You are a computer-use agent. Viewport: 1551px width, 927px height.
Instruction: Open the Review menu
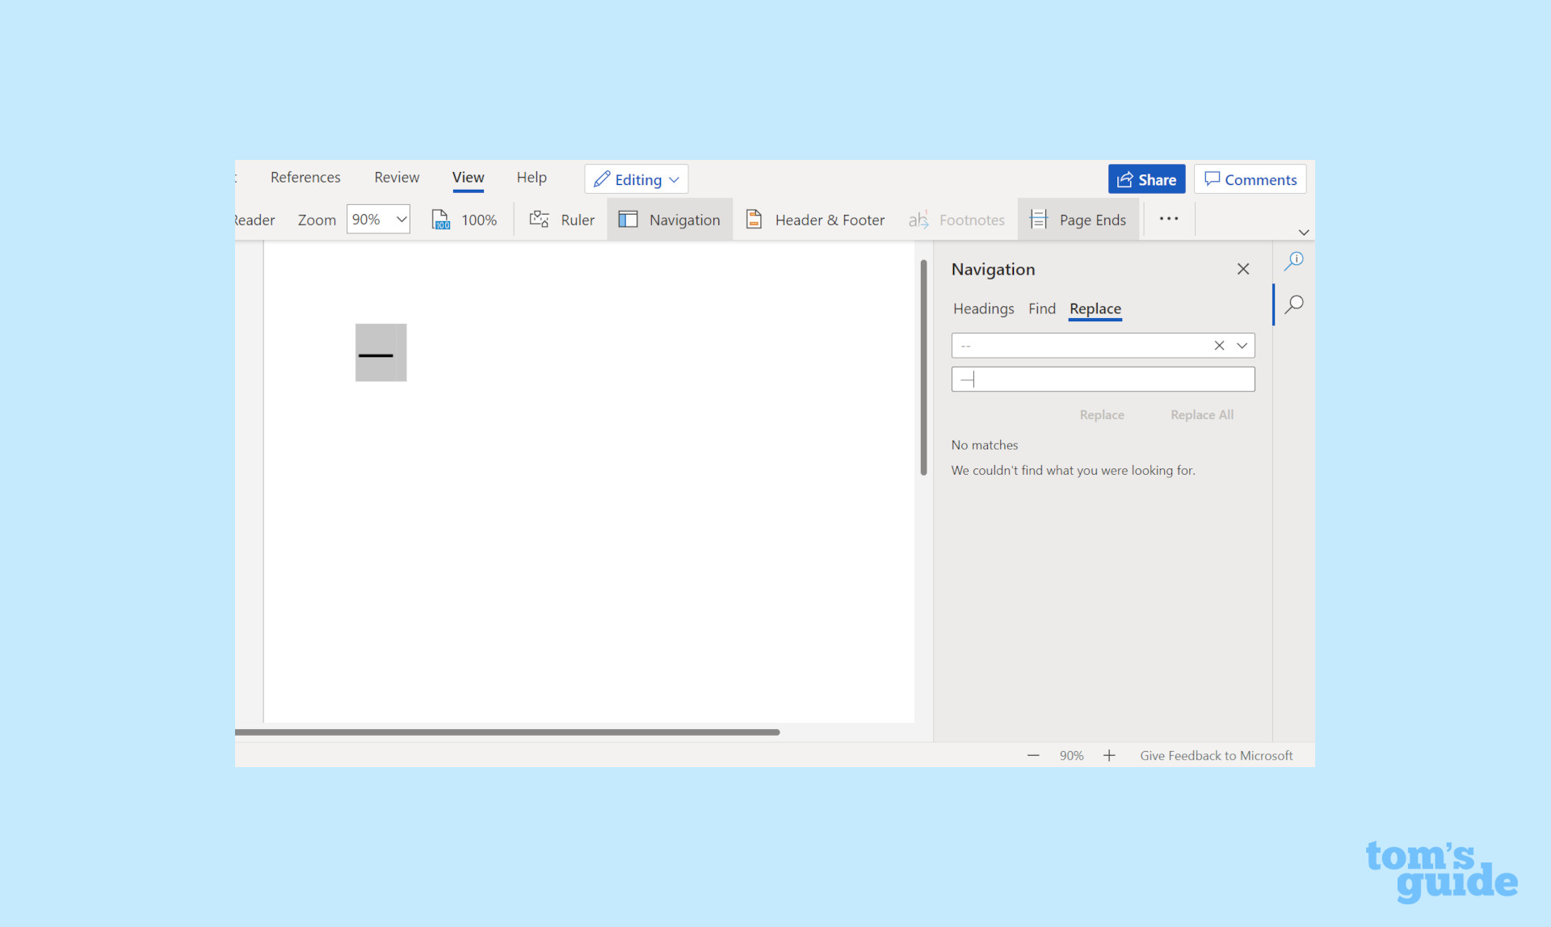[397, 178]
